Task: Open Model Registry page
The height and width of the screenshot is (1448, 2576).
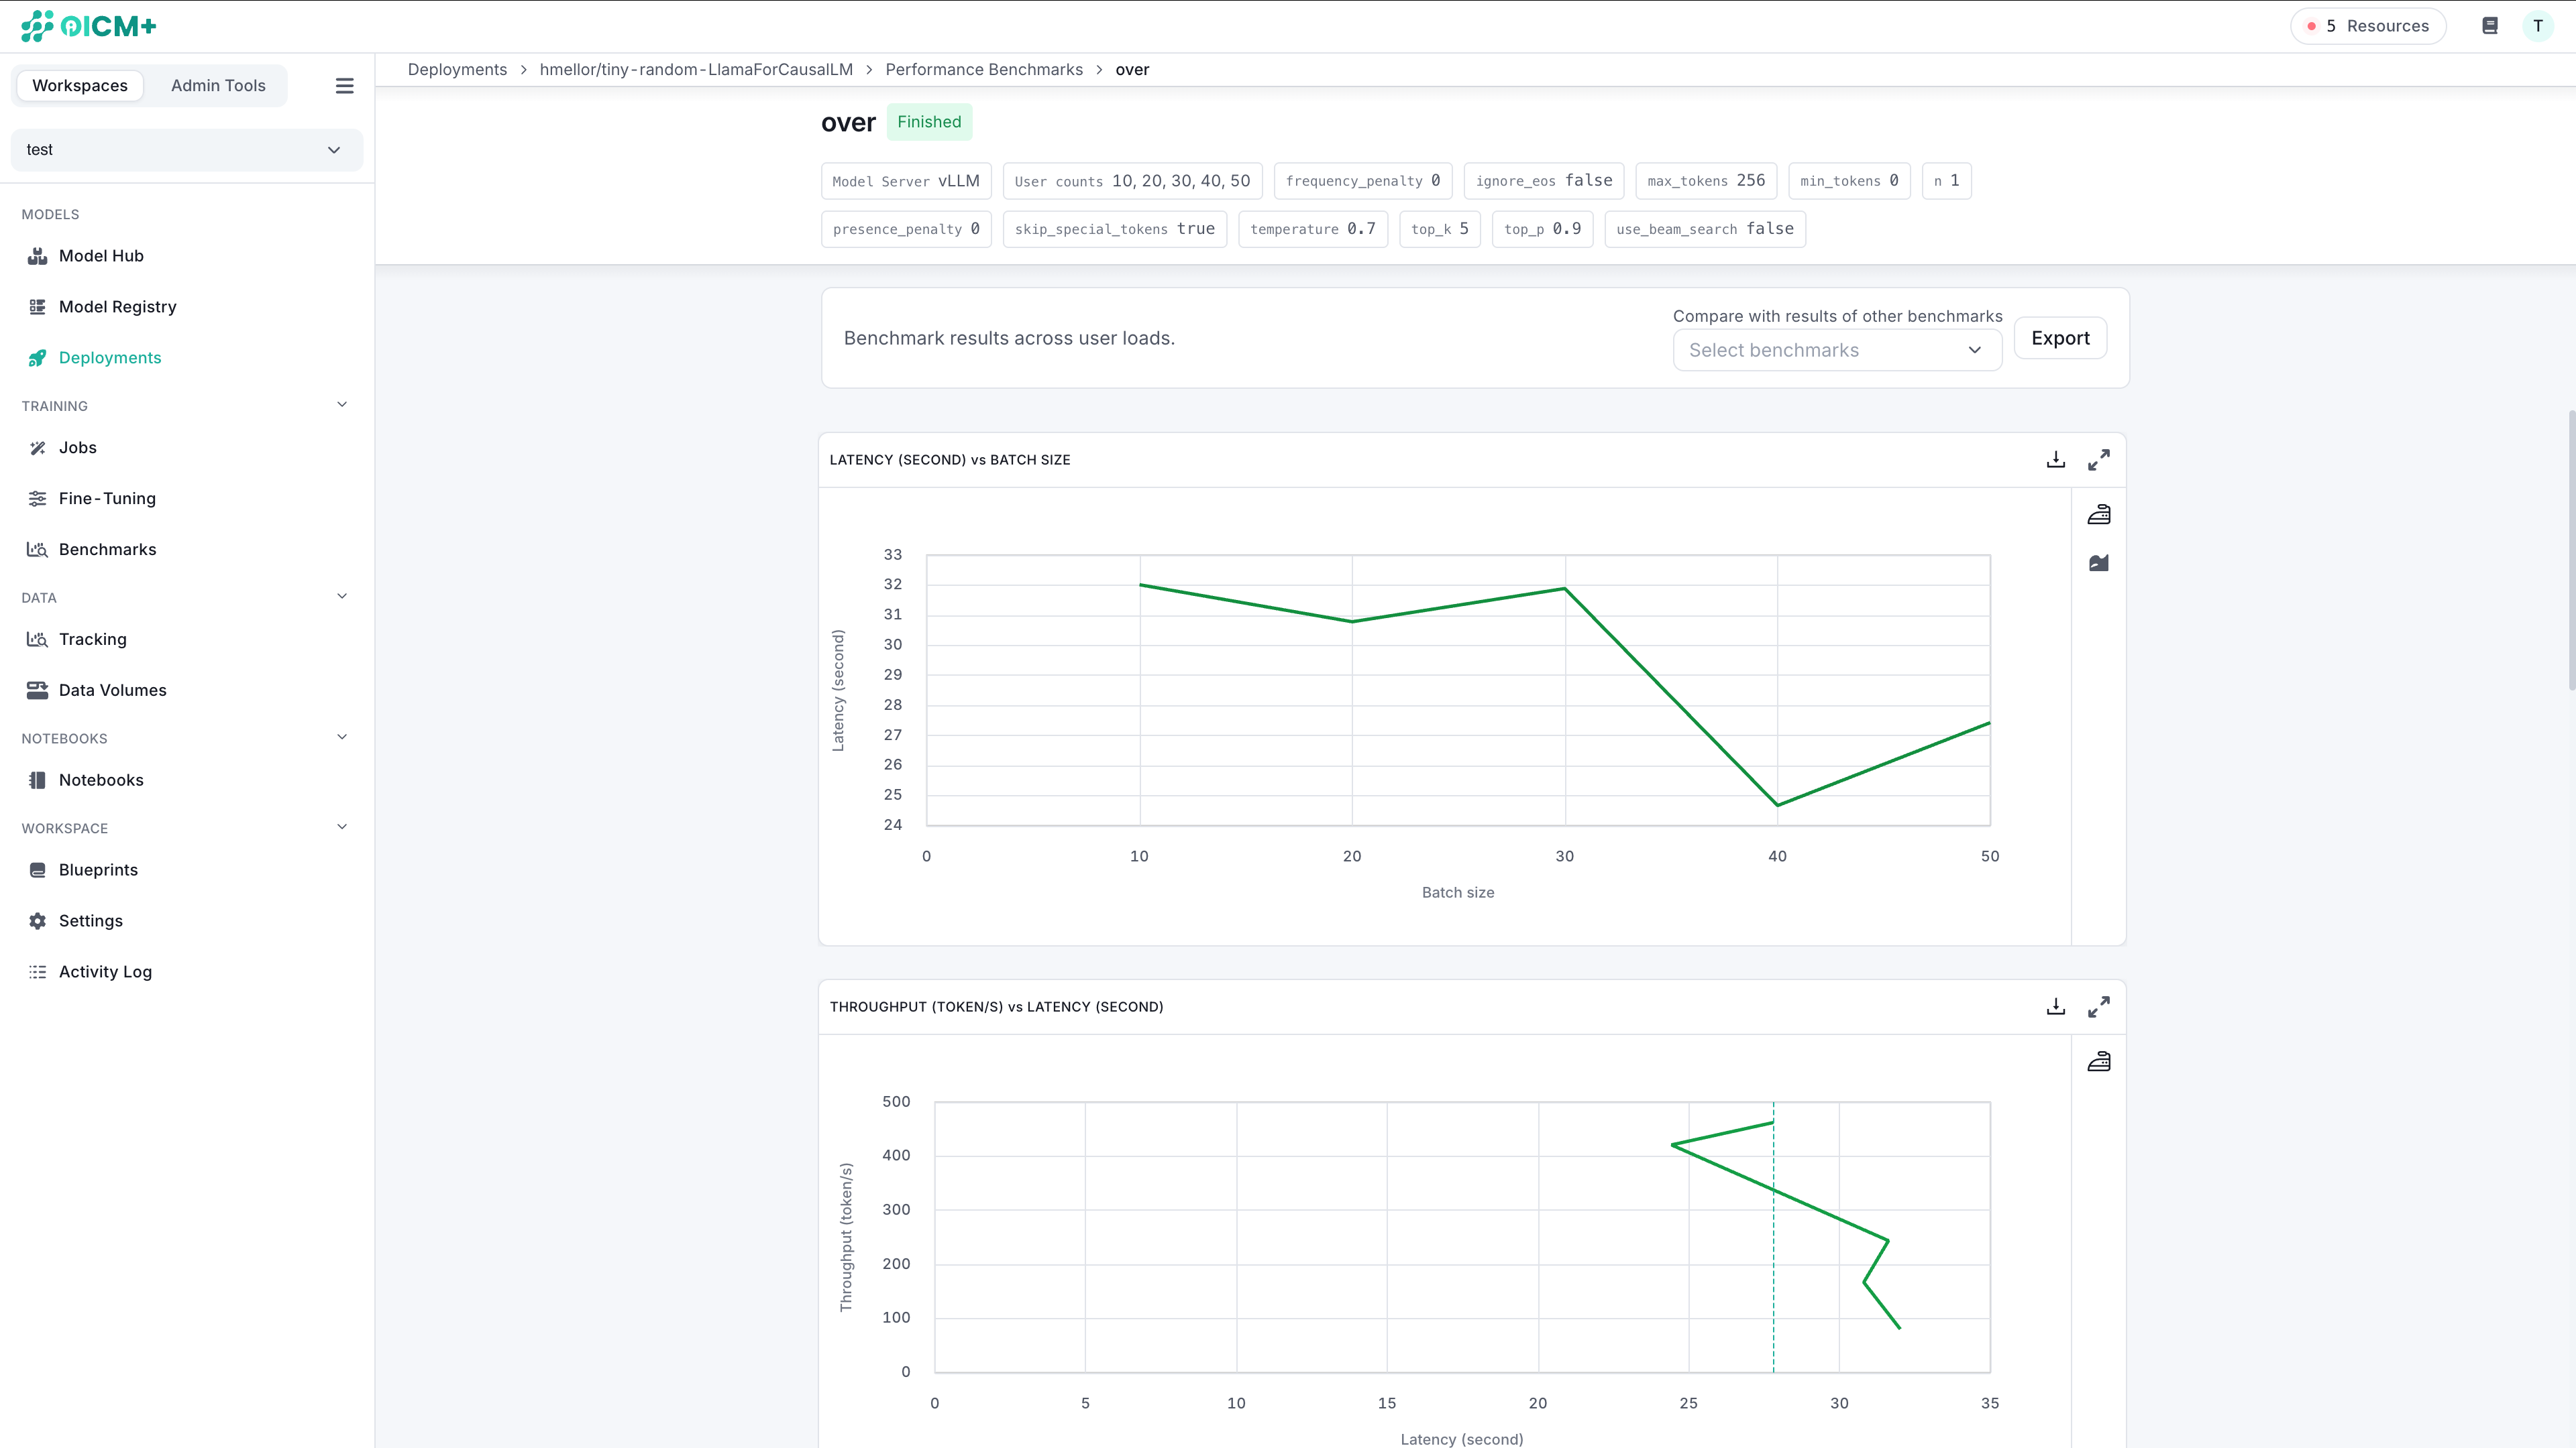Action: tap(117, 307)
